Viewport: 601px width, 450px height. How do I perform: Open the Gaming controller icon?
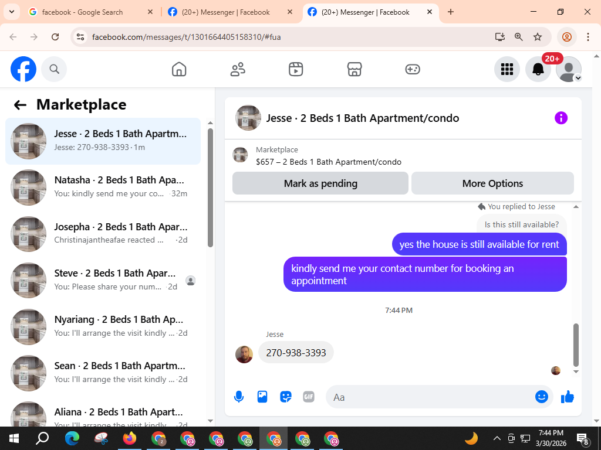pos(413,69)
